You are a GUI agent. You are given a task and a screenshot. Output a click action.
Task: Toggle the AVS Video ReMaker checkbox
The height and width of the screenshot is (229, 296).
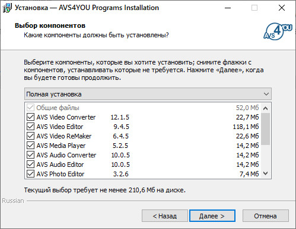point(30,136)
